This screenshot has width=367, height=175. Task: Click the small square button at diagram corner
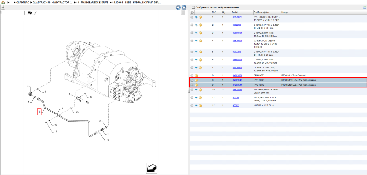(183, 12)
